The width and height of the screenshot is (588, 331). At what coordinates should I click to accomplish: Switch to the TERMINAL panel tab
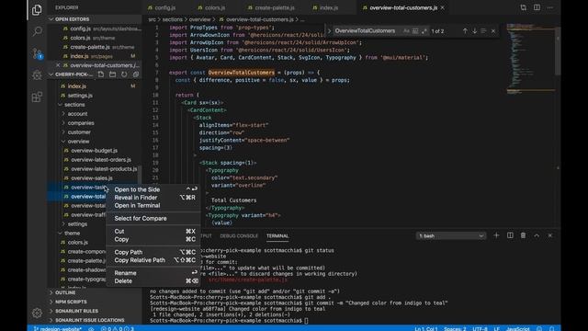coord(277,236)
